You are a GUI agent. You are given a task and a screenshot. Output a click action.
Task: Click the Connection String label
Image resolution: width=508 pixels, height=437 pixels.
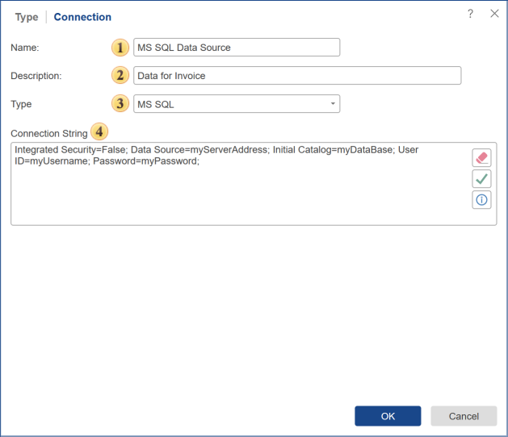pos(48,133)
